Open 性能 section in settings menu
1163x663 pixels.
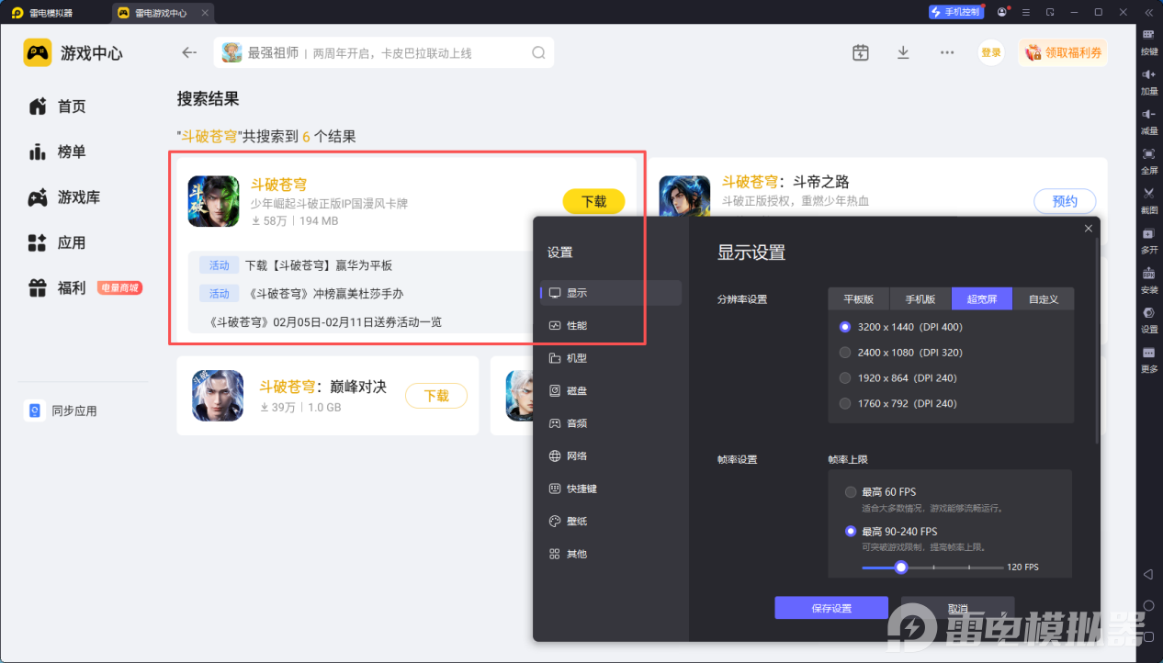click(x=576, y=326)
